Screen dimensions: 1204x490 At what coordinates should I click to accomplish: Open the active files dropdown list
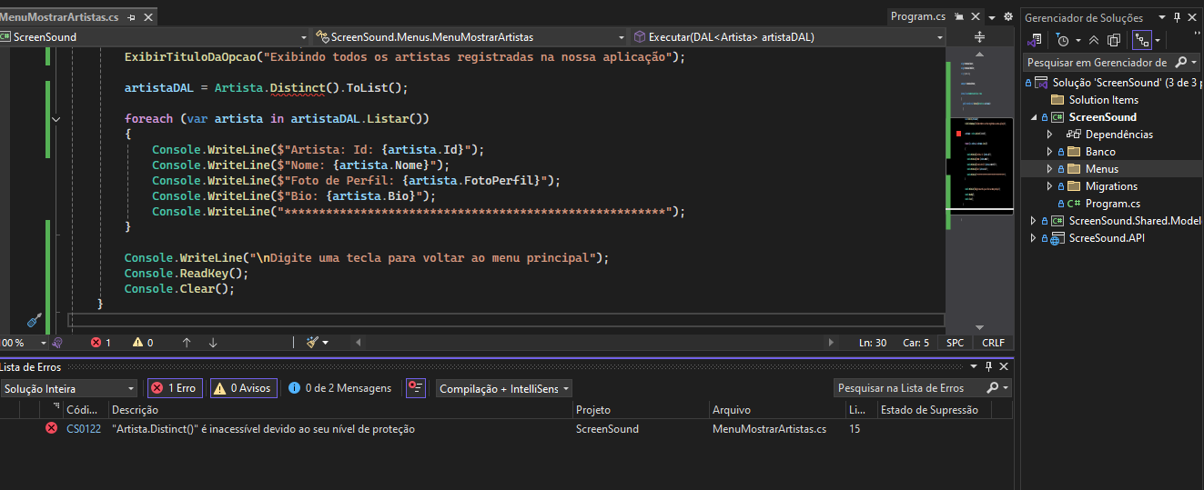(x=993, y=17)
